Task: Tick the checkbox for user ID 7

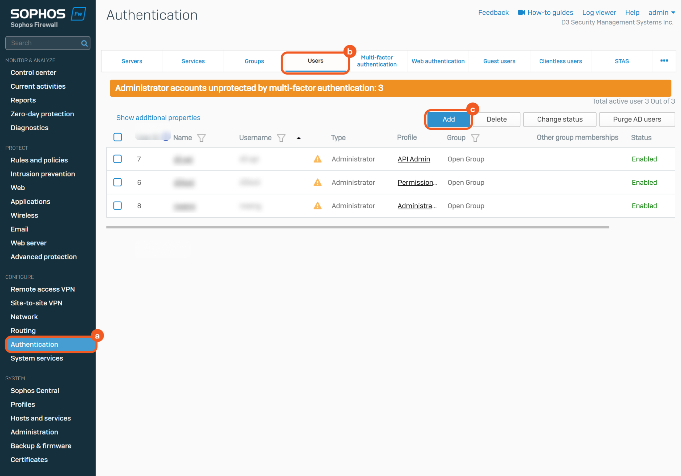Action: 117,159
